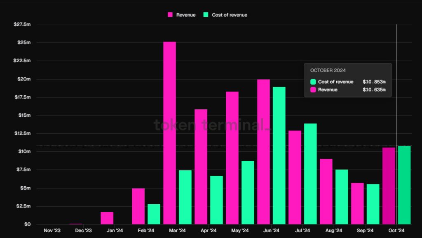The height and width of the screenshot is (238, 422).
Task: Click the green Cost of revenue legend swatch
Action: coord(206,15)
